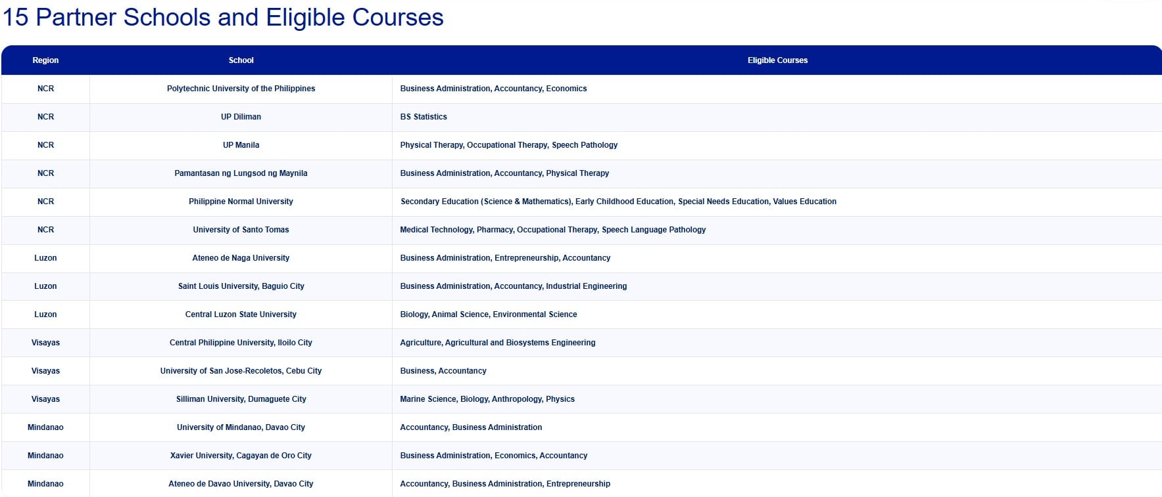Click the Eligible Courses column header
Viewport: 1162px width, 497px height.
point(777,60)
